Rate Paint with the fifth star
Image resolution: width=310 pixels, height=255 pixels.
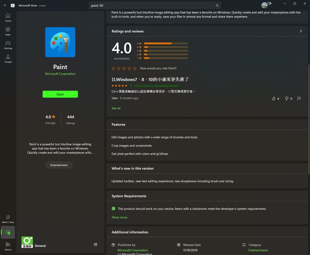tap(135, 68)
